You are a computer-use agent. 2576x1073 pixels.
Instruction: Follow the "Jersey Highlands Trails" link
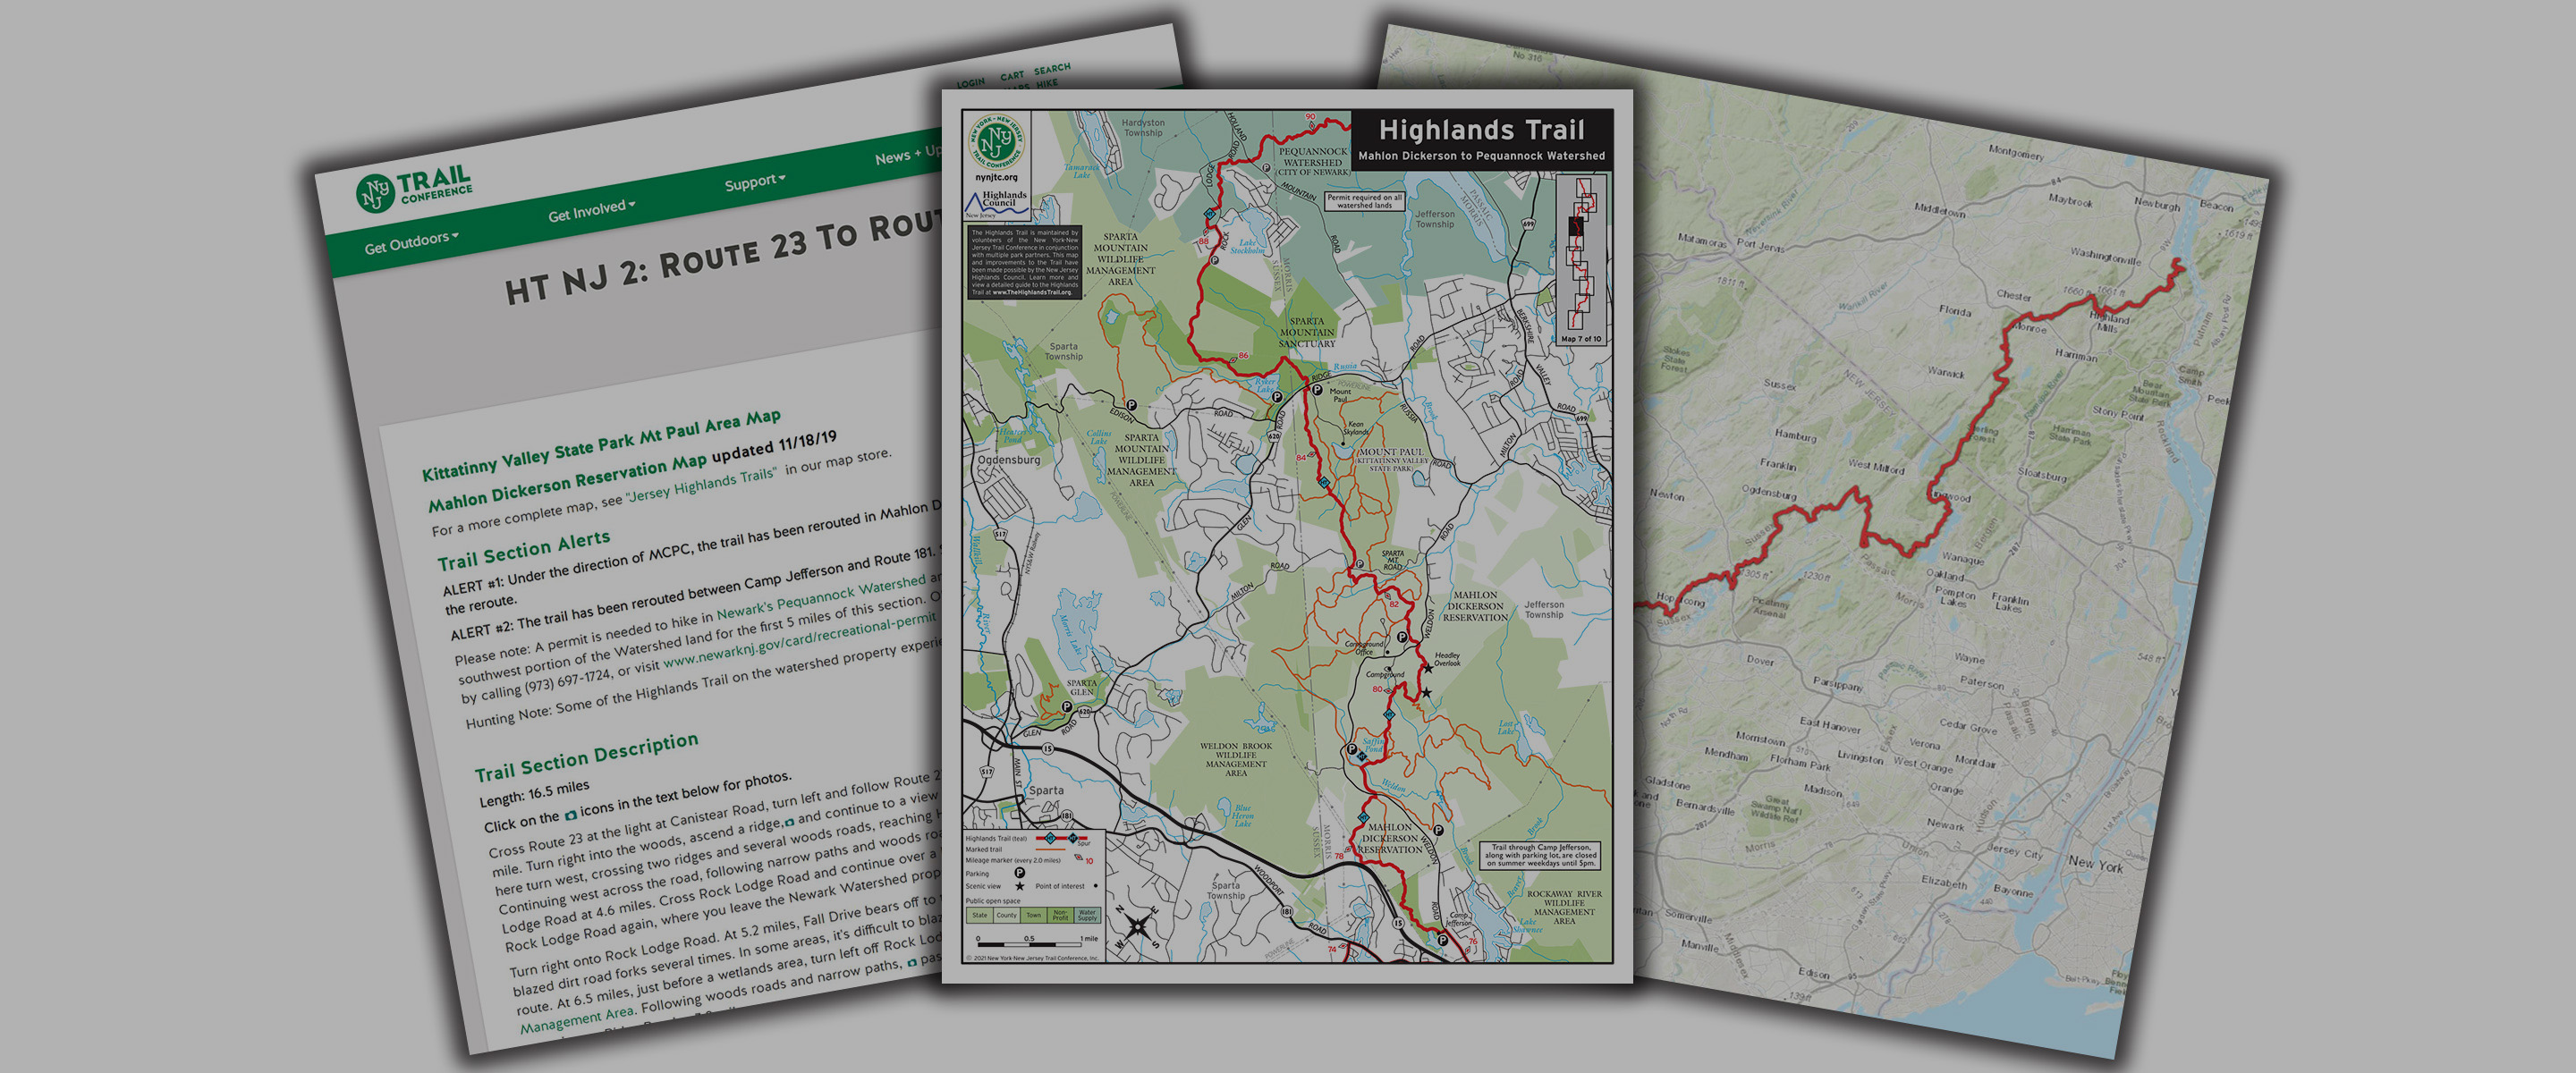tap(700, 485)
